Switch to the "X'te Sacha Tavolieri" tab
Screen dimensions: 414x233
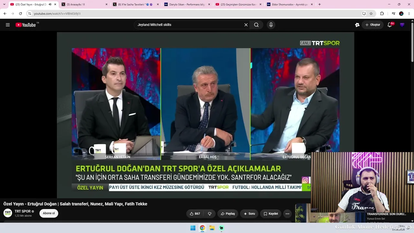[136, 5]
